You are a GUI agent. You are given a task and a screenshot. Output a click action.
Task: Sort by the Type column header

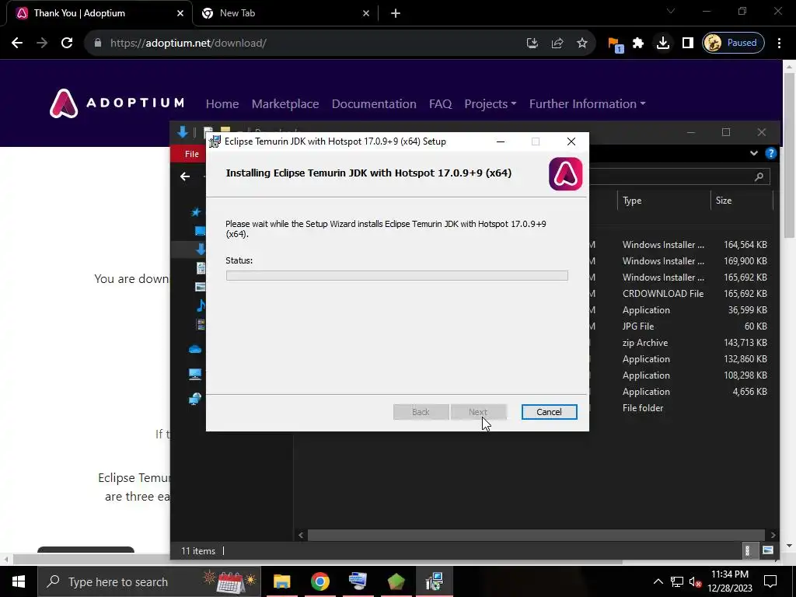click(663, 201)
